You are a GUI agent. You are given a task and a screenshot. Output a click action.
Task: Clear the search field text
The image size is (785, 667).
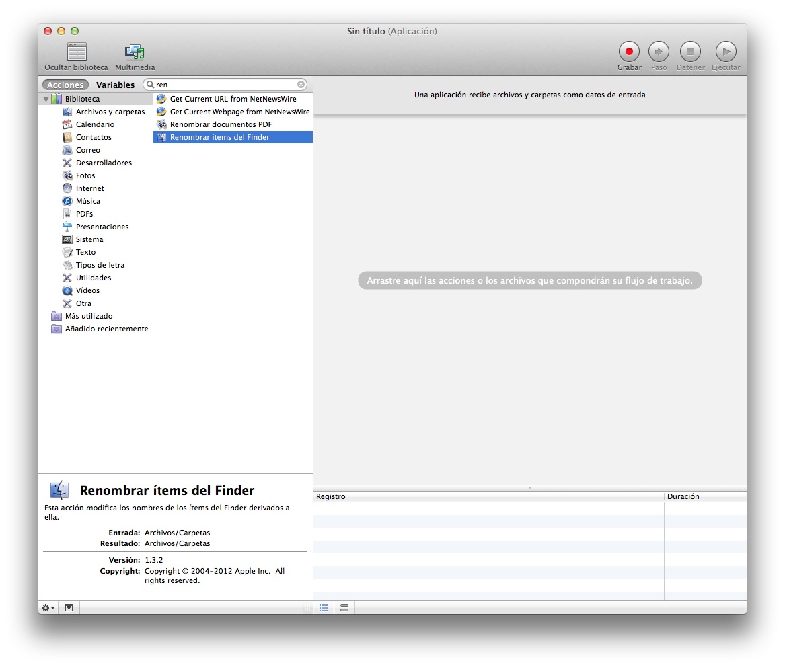click(301, 85)
